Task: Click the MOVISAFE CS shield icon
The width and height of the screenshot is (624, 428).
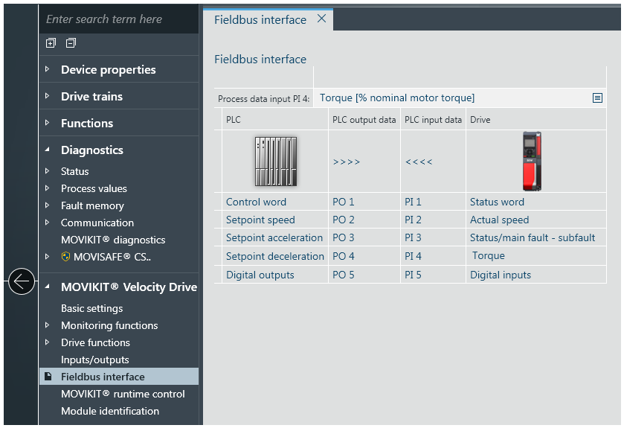Action: coord(65,257)
